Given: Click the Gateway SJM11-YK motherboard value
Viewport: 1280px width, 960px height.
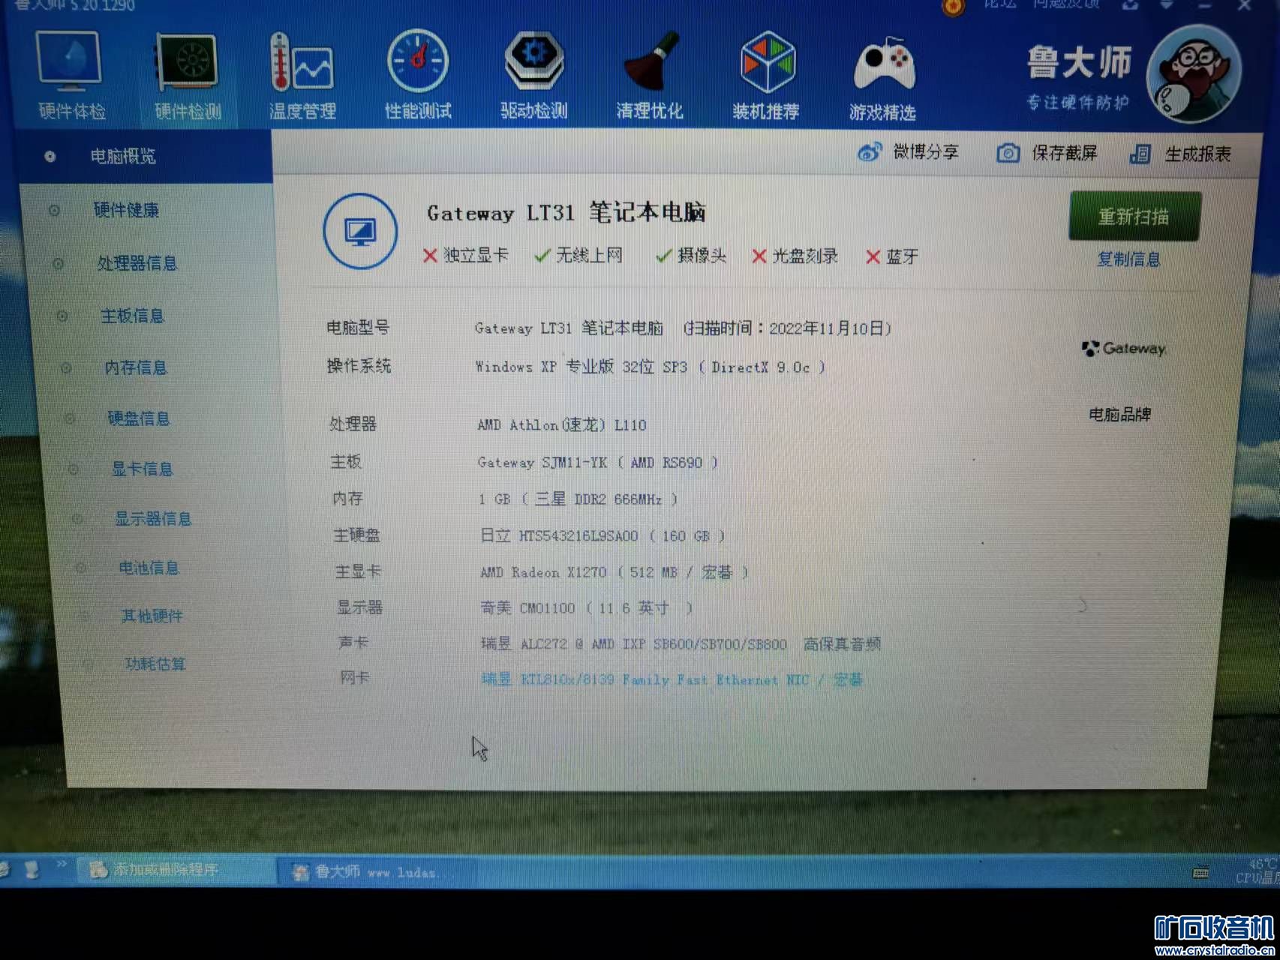Looking at the screenshot, I should pos(598,462).
